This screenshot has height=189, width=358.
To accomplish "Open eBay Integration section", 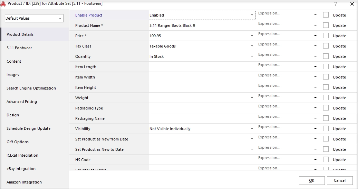I will 35,169.
